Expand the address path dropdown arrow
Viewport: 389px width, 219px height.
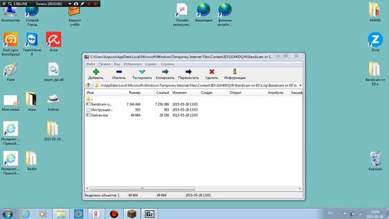[300, 85]
